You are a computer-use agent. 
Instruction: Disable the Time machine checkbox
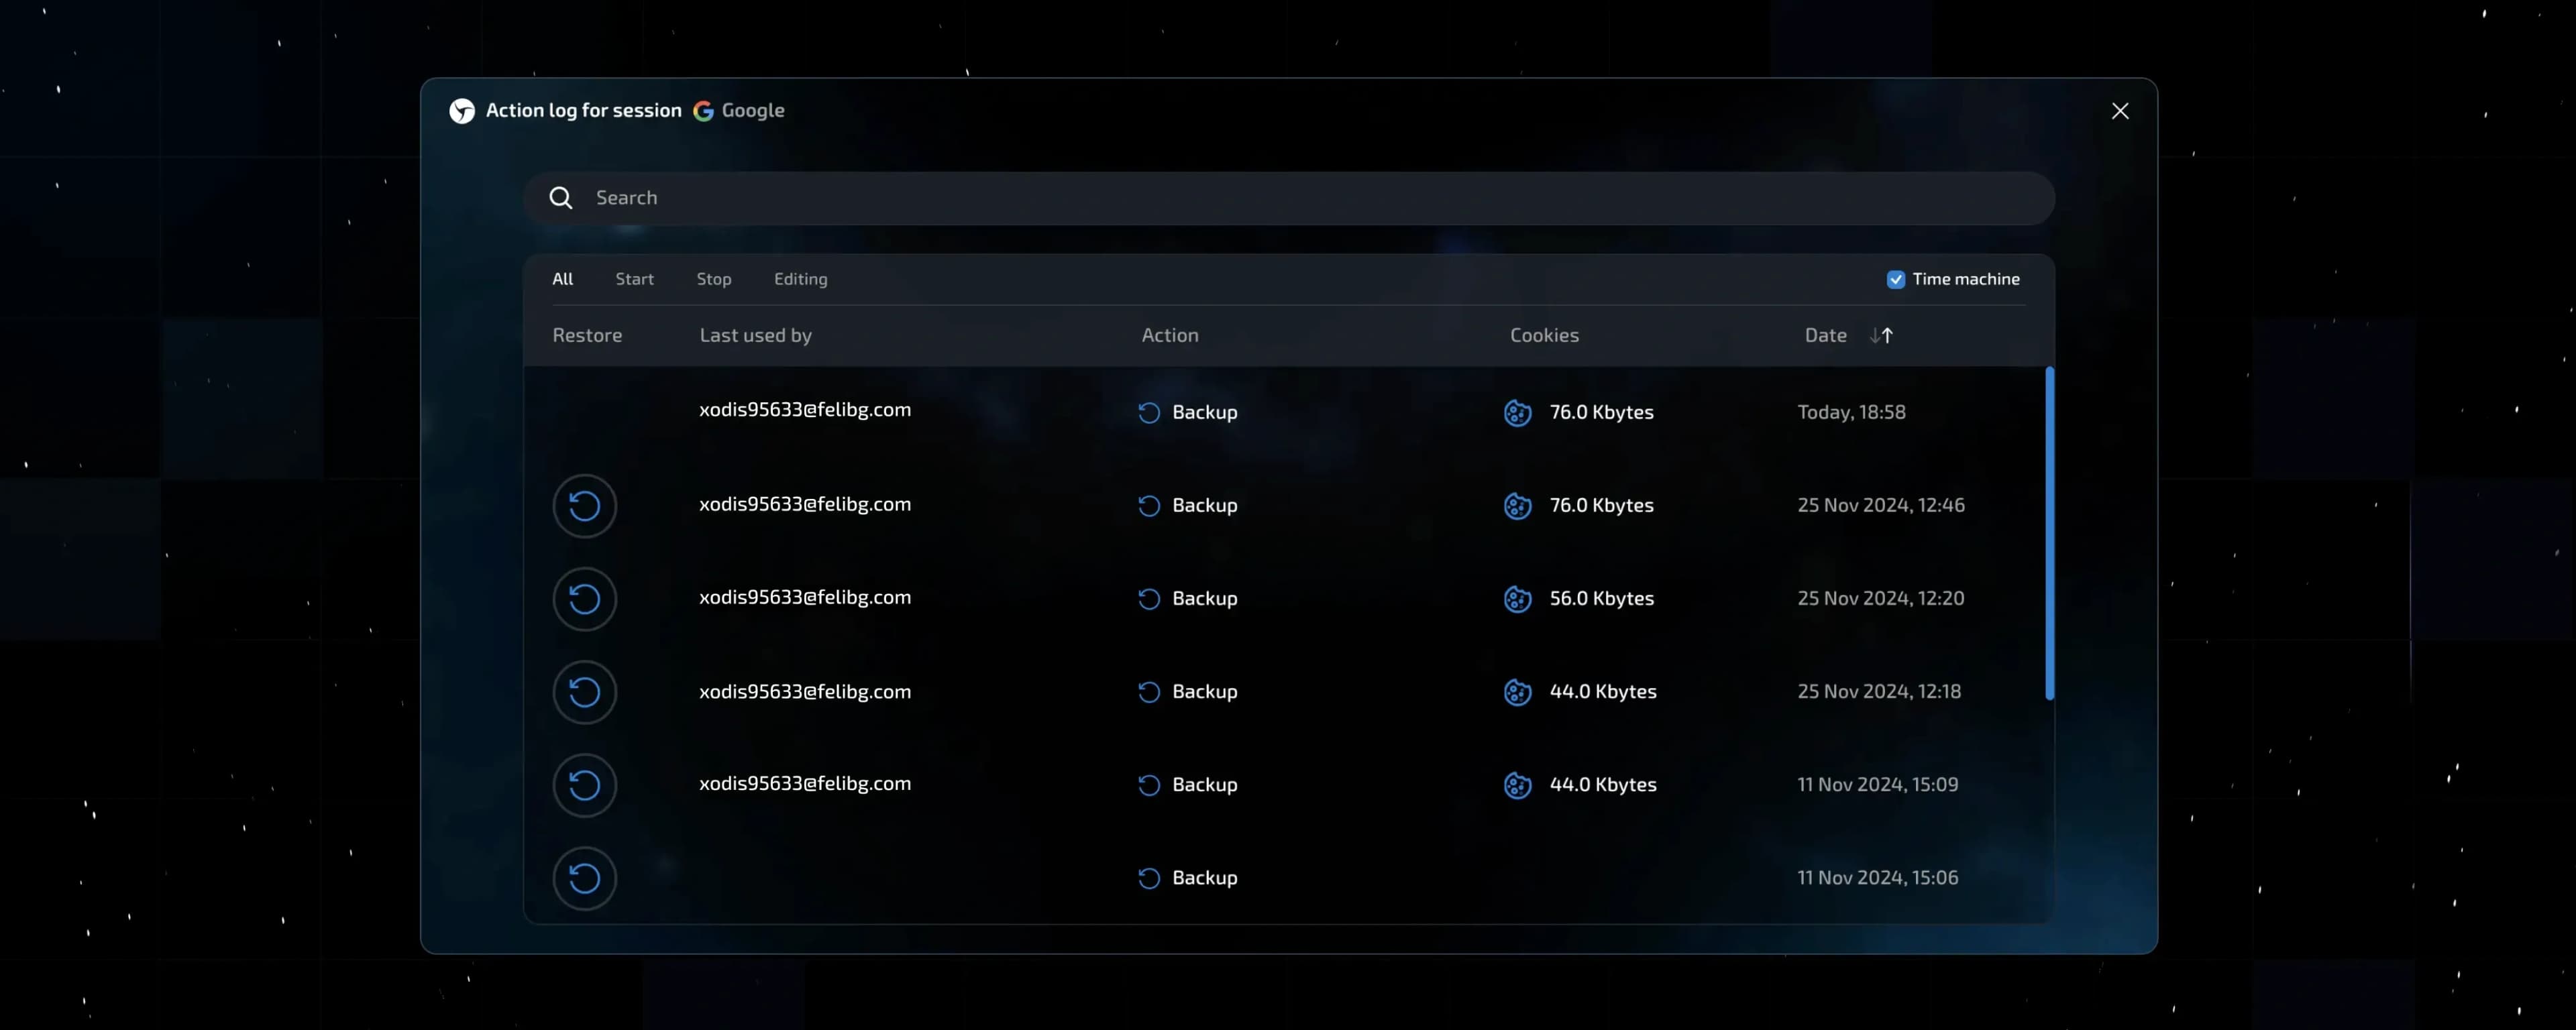[1895, 280]
